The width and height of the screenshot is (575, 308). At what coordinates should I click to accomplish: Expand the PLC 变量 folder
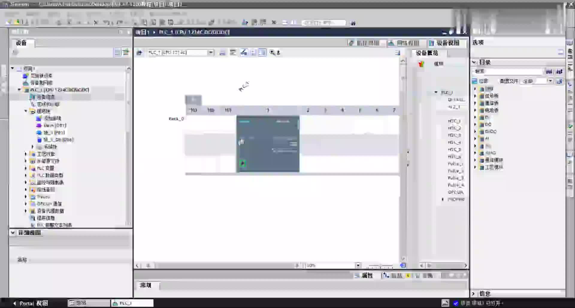coord(26,168)
